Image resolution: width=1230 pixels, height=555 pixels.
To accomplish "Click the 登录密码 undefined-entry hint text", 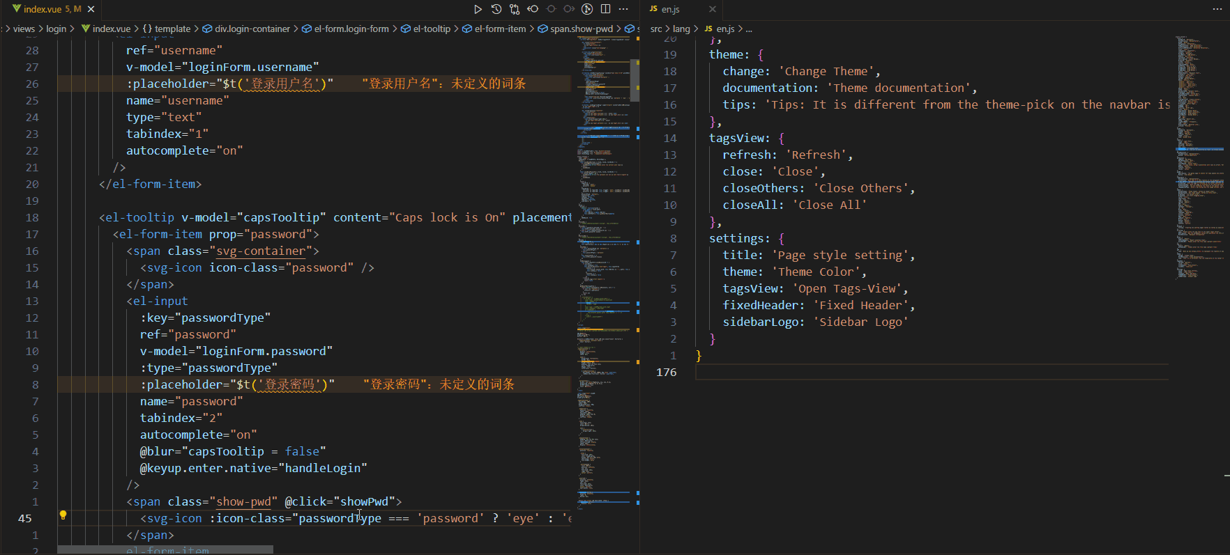I will 439,384.
